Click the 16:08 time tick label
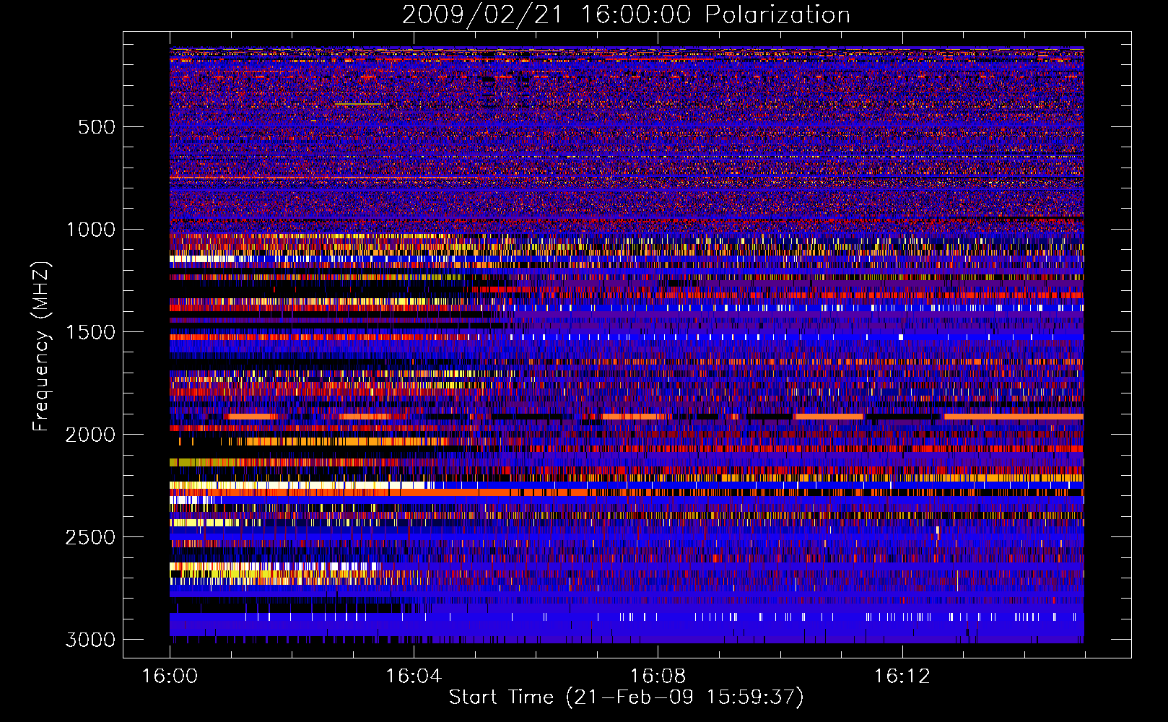The image size is (1168, 722). tap(658, 677)
